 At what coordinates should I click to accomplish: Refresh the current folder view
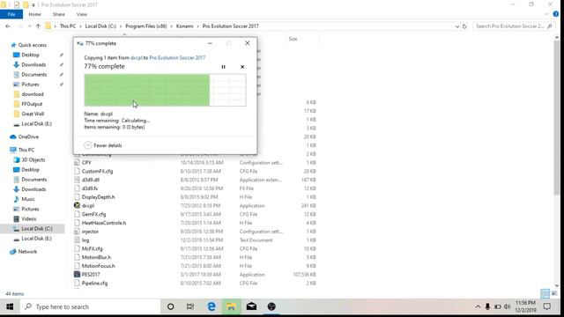point(464,26)
